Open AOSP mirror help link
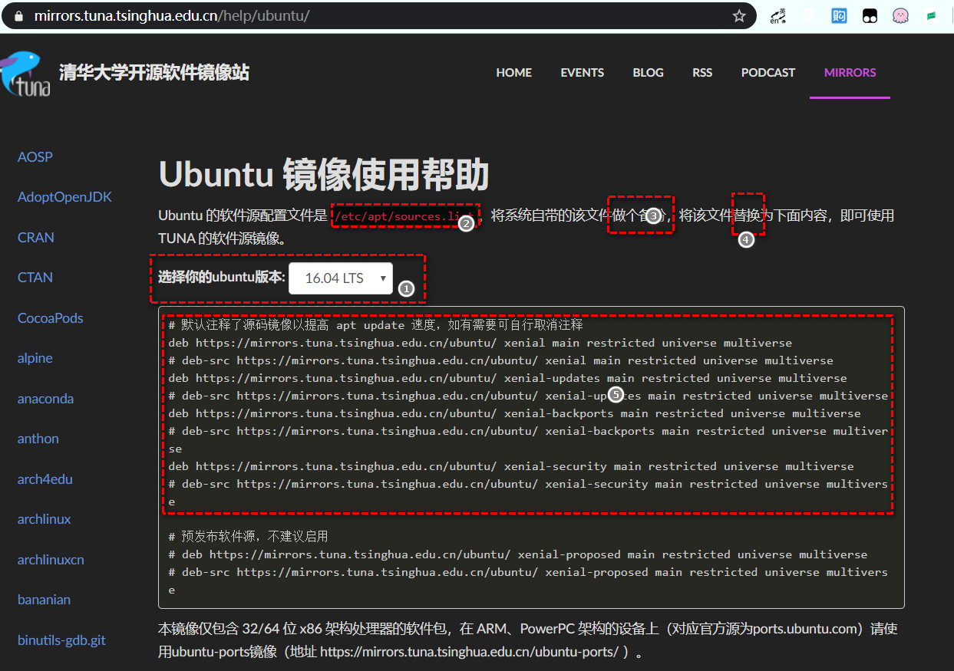The height and width of the screenshot is (671, 954). (x=35, y=157)
